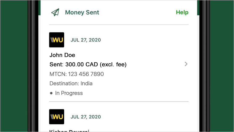The width and height of the screenshot is (234, 132).
Task: Click divider line between the two transfers
Action: click(119, 102)
